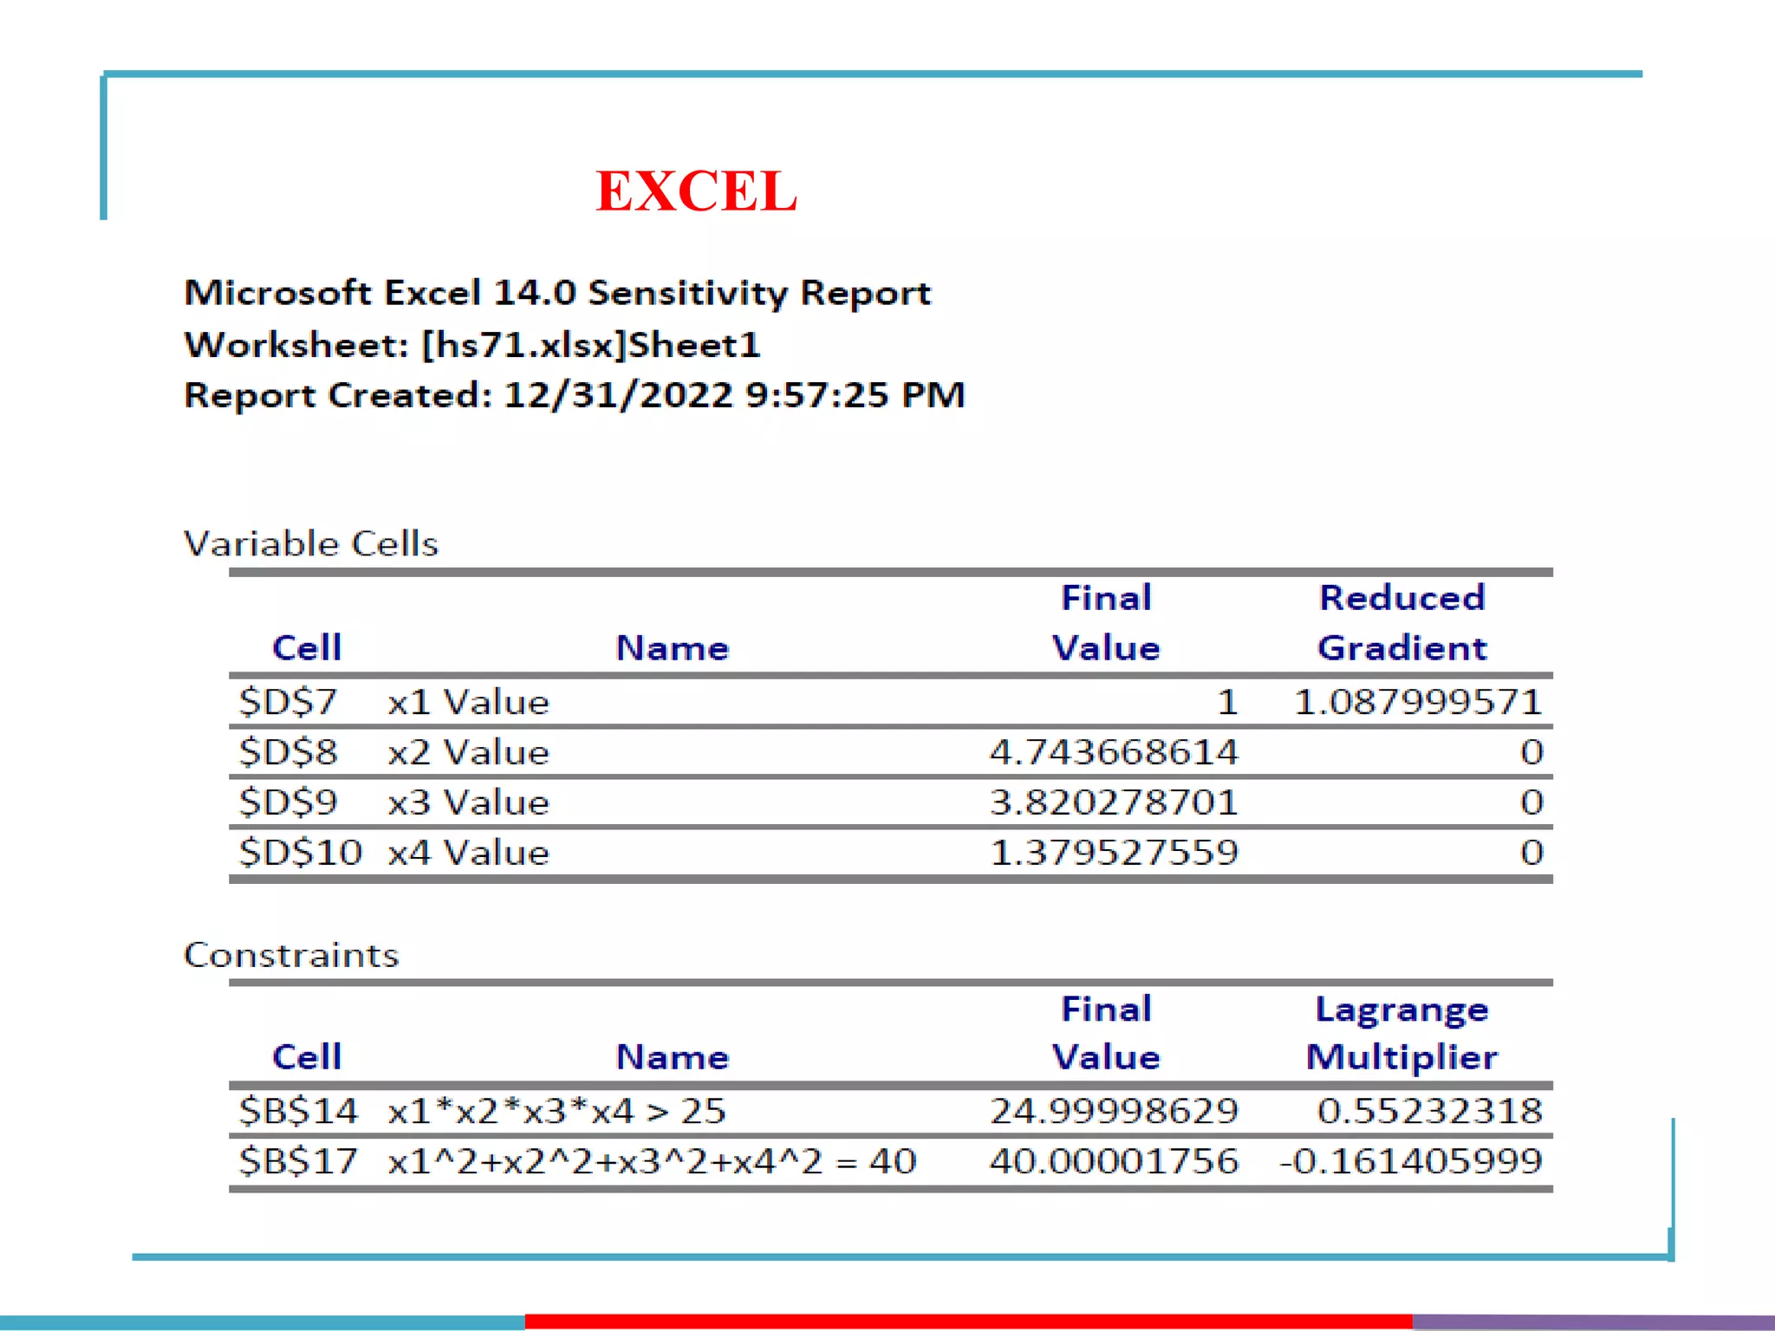Click the final value 40.00001756
The height and width of the screenshot is (1331, 1775).
tap(1114, 1161)
